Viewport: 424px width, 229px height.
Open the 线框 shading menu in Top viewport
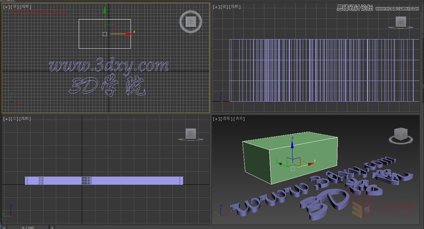(25, 6)
